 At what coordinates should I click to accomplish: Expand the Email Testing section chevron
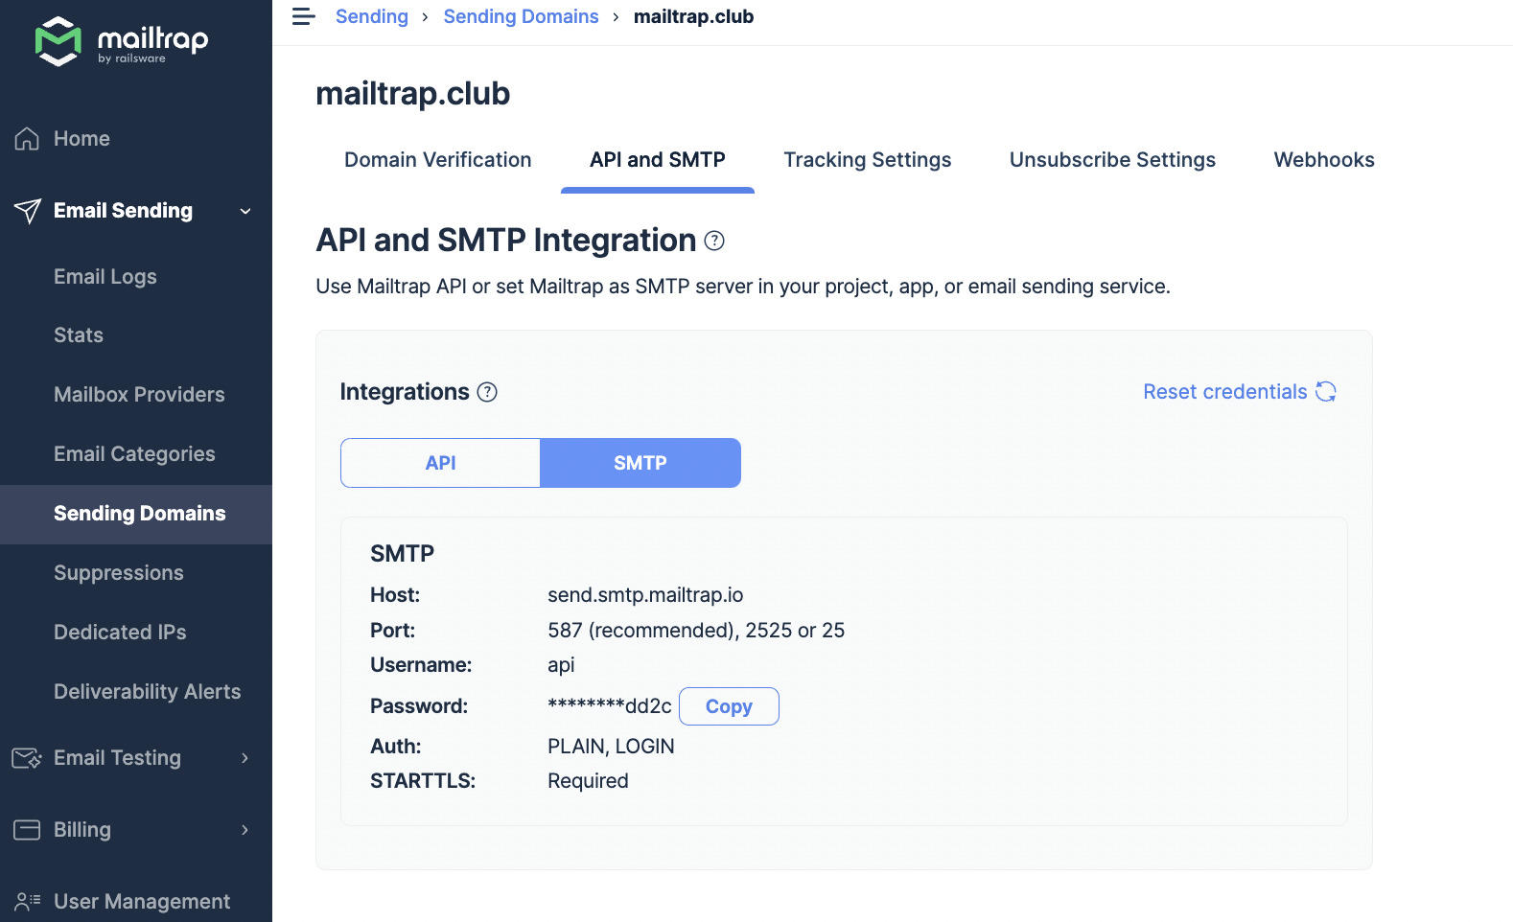[x=245, y=758]
